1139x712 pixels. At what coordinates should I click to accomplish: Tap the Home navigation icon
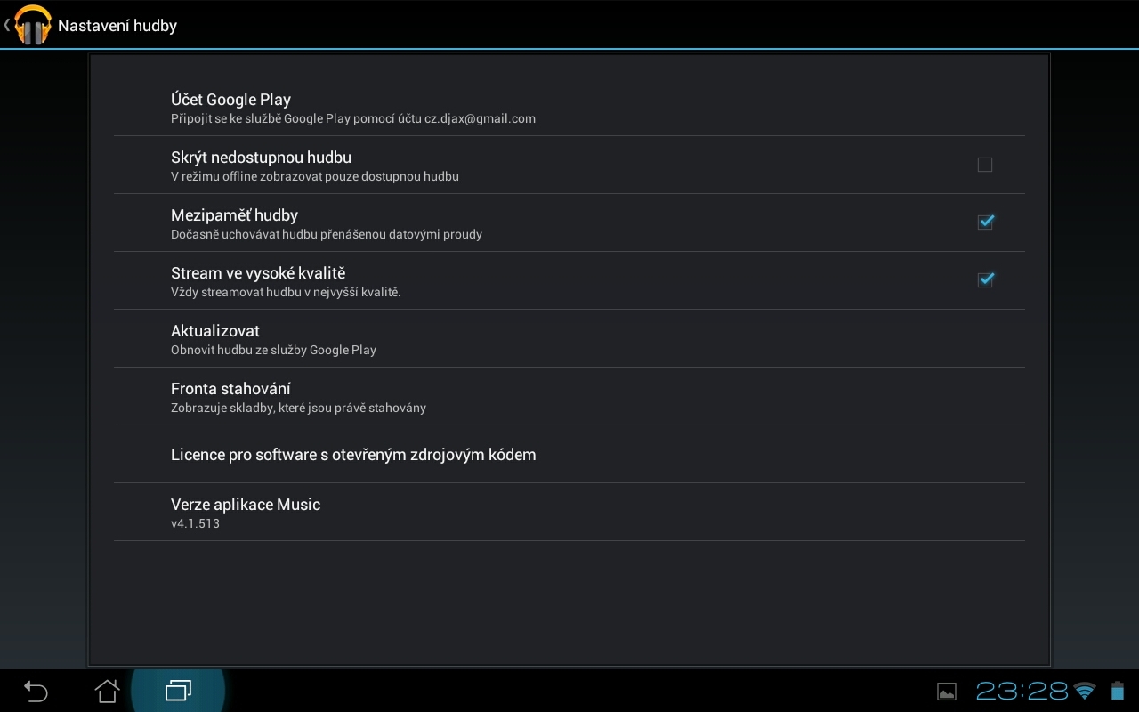(x=107, y=691)
